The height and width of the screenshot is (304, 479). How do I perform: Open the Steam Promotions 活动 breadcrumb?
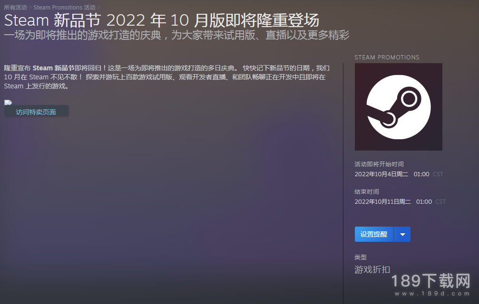[64, 7]
